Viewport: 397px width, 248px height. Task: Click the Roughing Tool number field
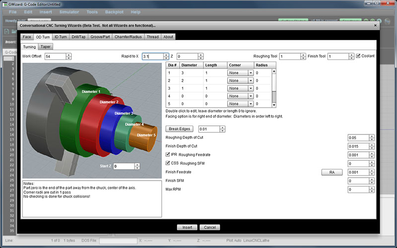(x=290, y=57)
